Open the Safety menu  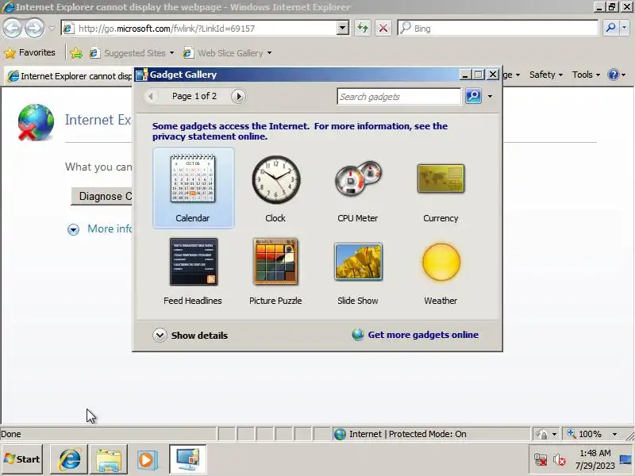(546, 75)
